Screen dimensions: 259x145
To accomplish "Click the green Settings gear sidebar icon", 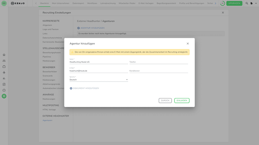I will [x=4, y=96].
